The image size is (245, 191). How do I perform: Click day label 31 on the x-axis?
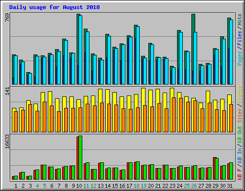tap(230, 186)
